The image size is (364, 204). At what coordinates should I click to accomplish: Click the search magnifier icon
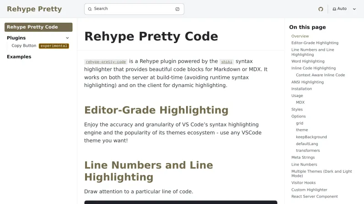pos(90,9)
